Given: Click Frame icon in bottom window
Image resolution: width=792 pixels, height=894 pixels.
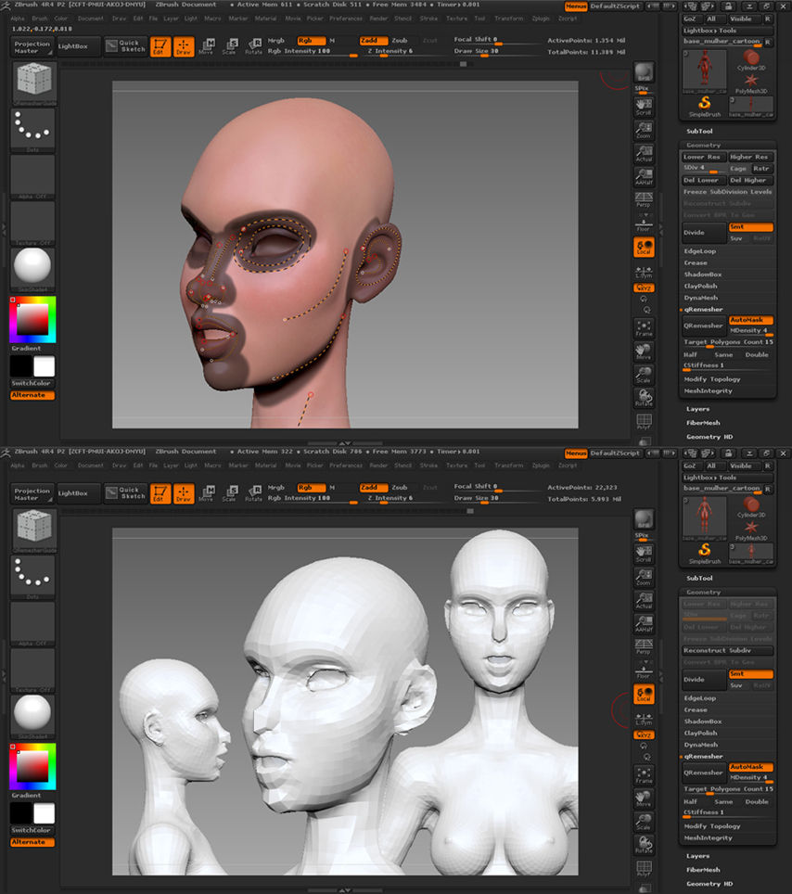Looking at the screenshot, I should pyautogui.click(x=644, y=775).
